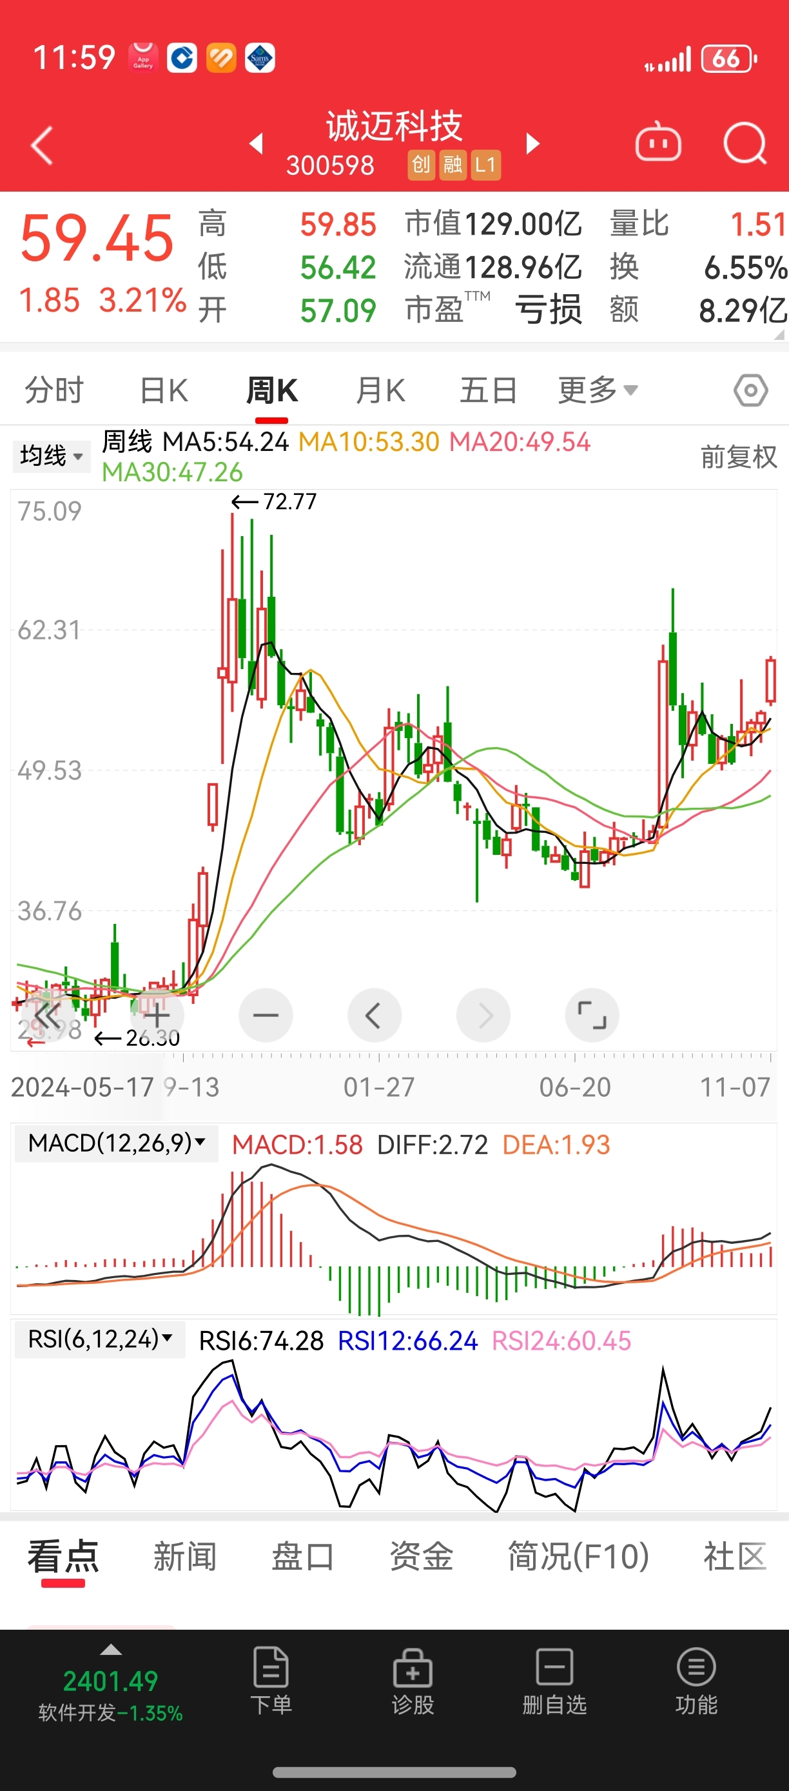The image size is (789, 1791).
Task: Tap the open price 57.09
Action: click(338, 311)
